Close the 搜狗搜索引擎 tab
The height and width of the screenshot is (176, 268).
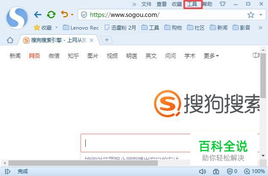pyautogui.click(x=92, y=40)
